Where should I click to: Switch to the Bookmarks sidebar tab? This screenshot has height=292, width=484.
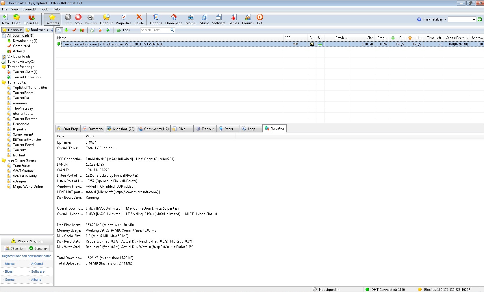point(37,30)
